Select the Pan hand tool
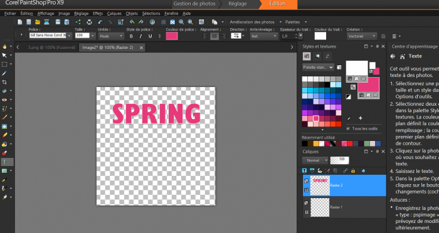Viewport: 439px width, 233px height. click(4, 46)
